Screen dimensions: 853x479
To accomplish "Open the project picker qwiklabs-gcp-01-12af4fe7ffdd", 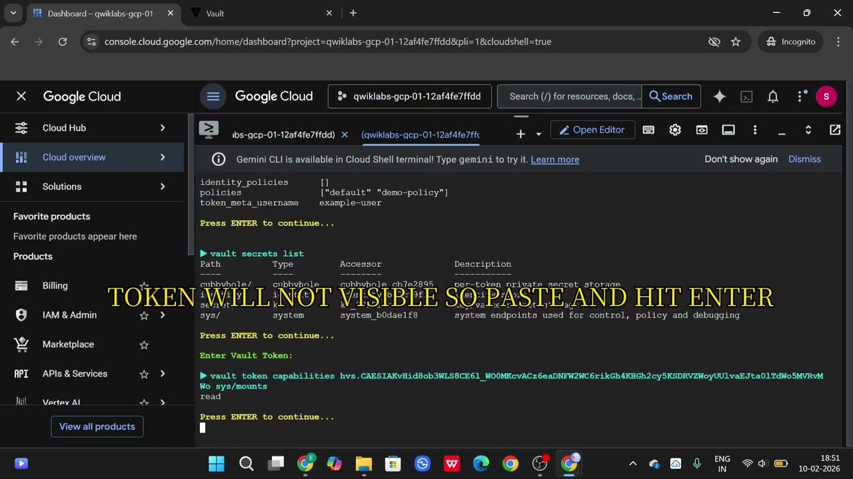I will pyautogui.click(x=410, y=96).
